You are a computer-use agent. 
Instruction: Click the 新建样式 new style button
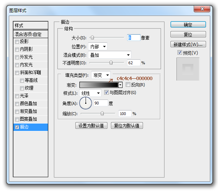(x=188, y=44)
